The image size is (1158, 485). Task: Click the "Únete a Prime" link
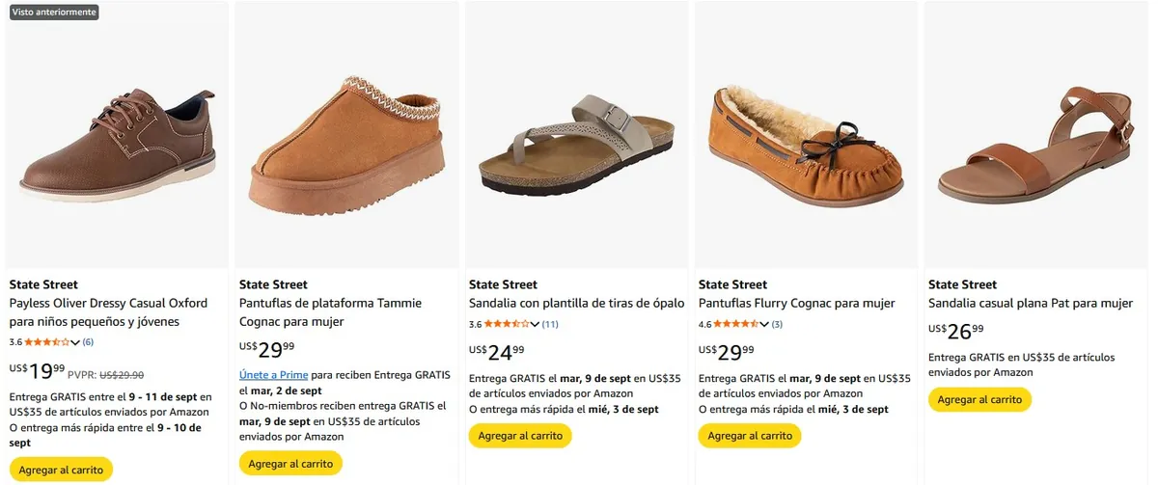coord(273,374)
